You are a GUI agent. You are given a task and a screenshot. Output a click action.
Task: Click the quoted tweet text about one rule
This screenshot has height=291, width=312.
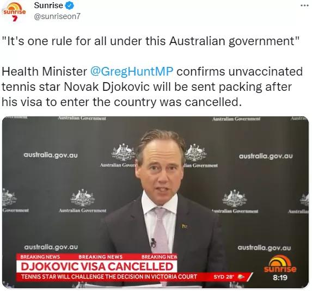click(x=151, y=41)
